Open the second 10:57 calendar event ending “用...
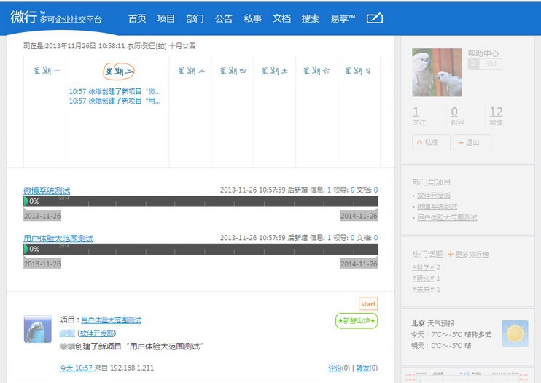Viewport: 541px width, 383px height. point(115,101)
